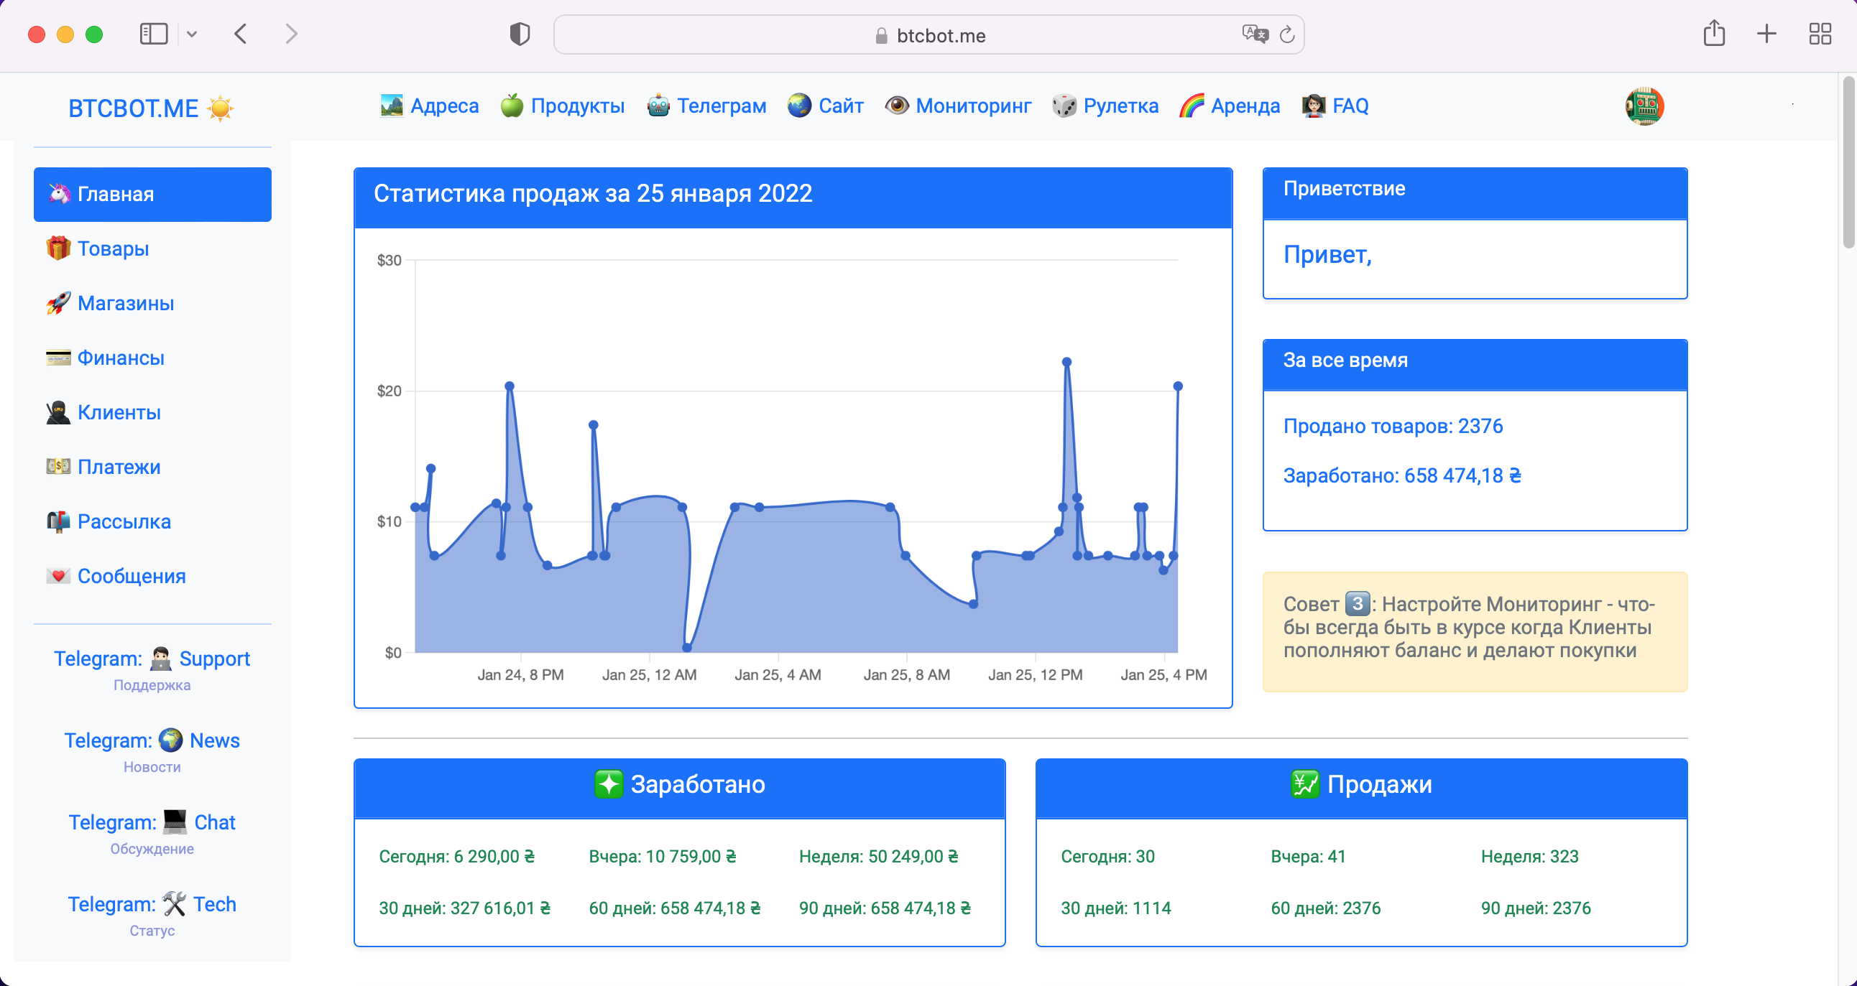
Task: Toggle the Safari sidebar button
Action: [154, 34]
